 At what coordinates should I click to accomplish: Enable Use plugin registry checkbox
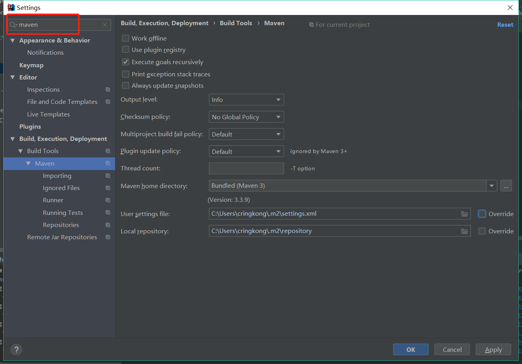click(x=125, y=50)
